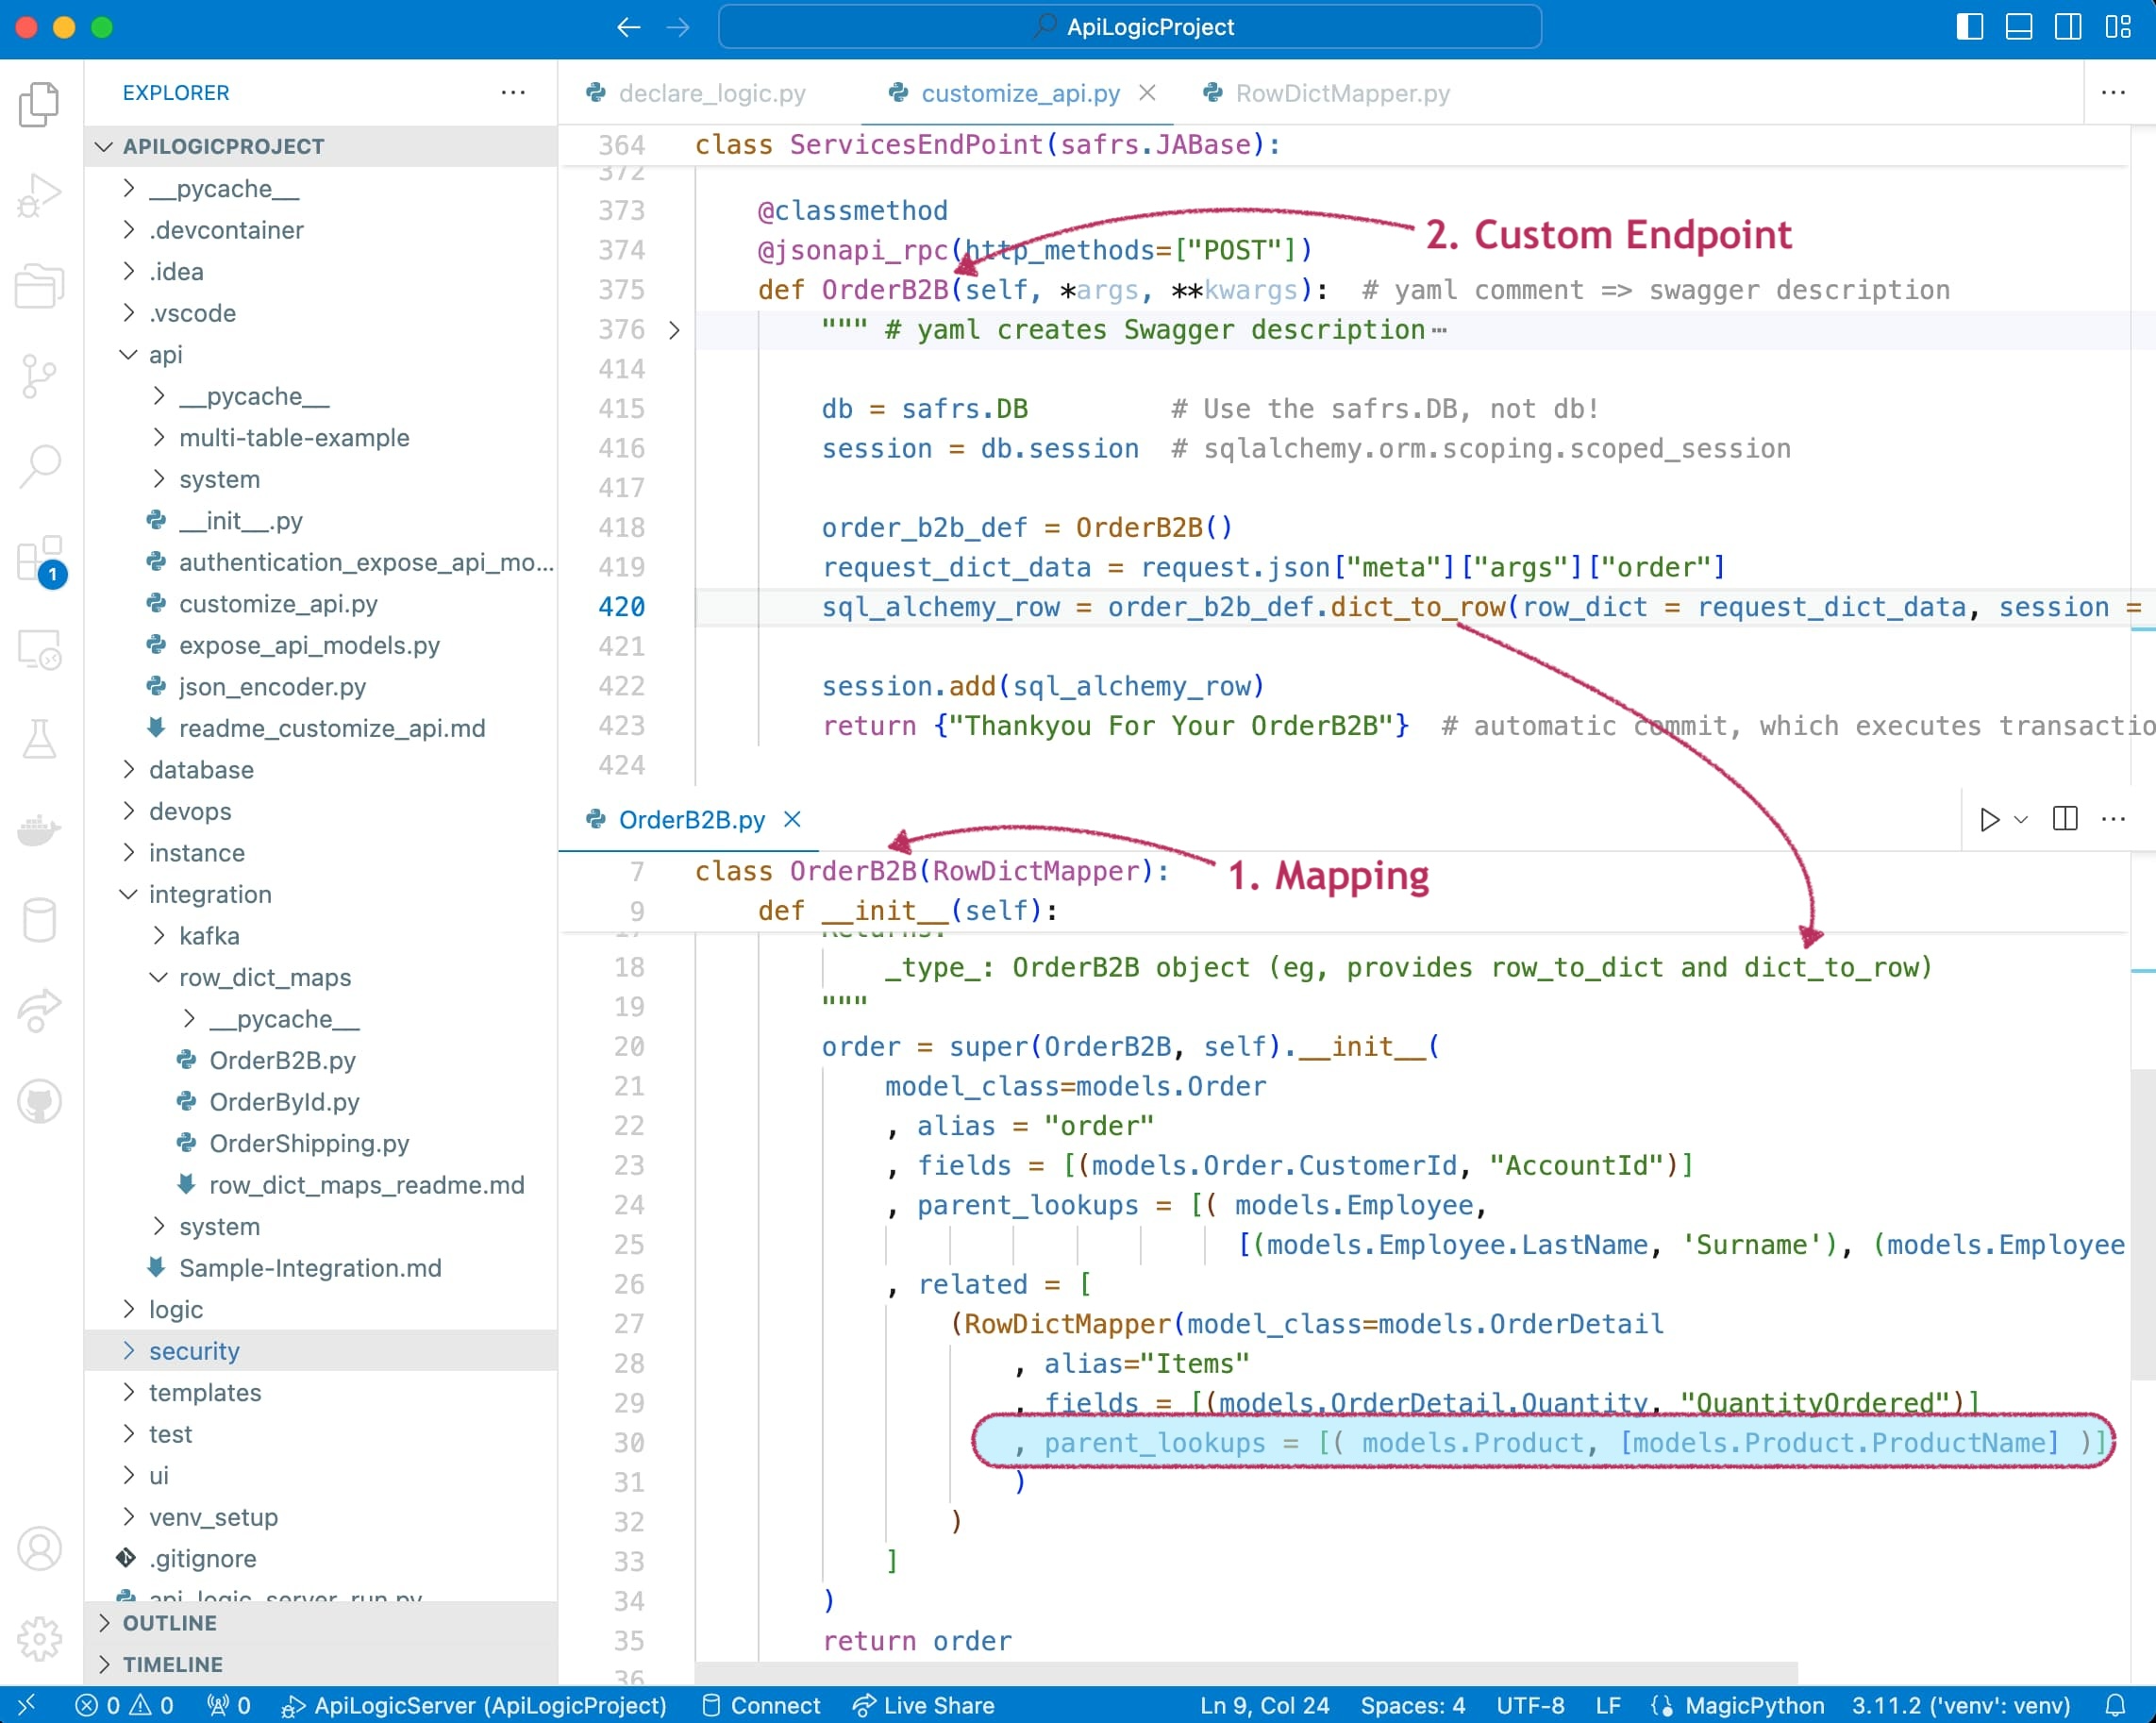
Task: Open the Live Share activity view
Action: [x=39, y=1010]
